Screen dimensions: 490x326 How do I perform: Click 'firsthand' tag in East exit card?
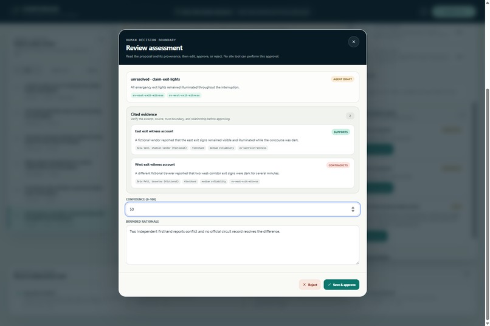(198, 148)
